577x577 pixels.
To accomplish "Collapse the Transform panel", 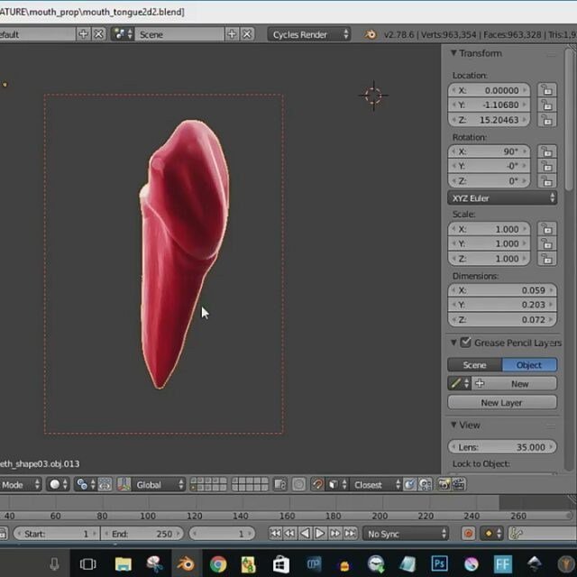I will pyautogui.click(x=454, y=53).
